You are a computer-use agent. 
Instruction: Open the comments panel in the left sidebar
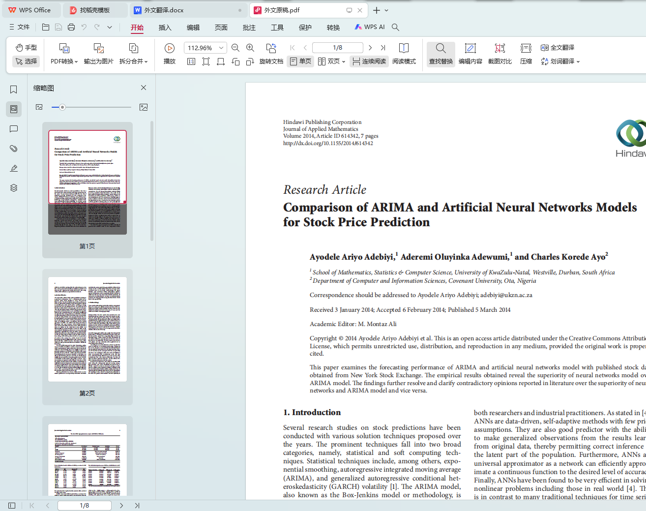pos(14,129)
